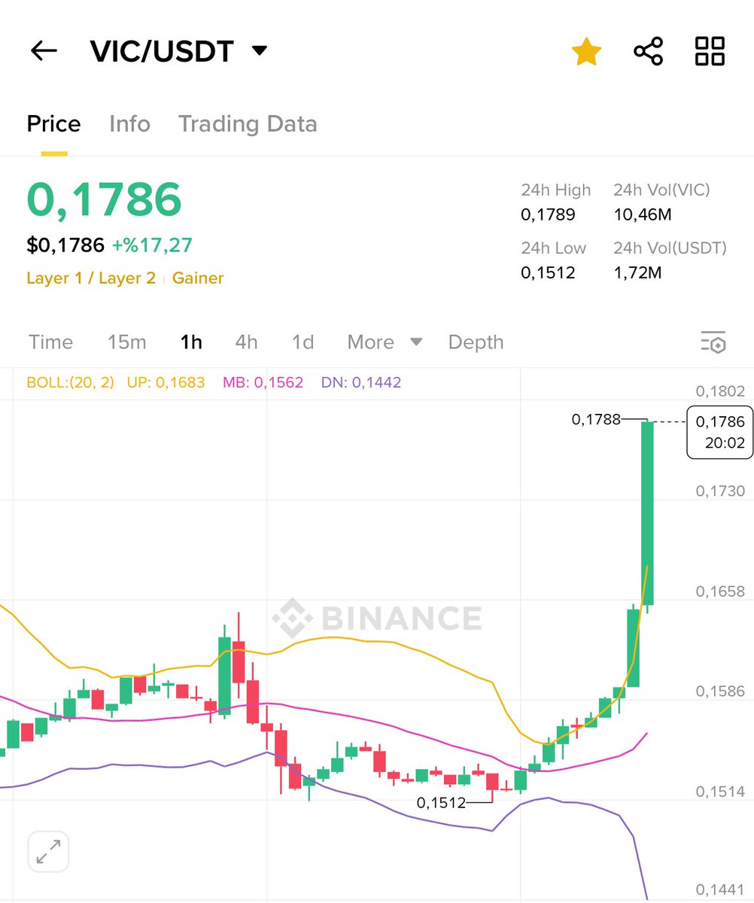The width and height of the screenshot is (754, 903).
Task: Click the 24h Low value 0,1512
Action: tap(548, 272)
